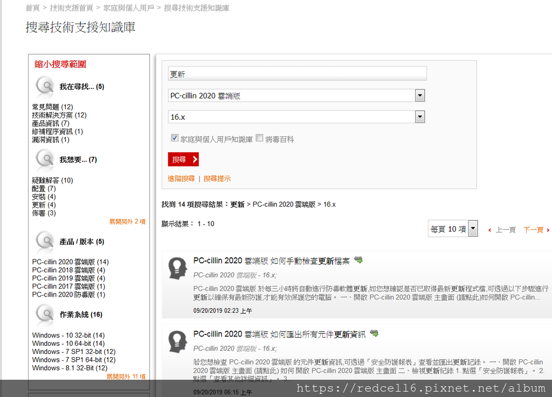Filter by 修補程序資訊 (1)
This screenshot has width=552, height=397.
pyautogui.click(x=57, y=132)
